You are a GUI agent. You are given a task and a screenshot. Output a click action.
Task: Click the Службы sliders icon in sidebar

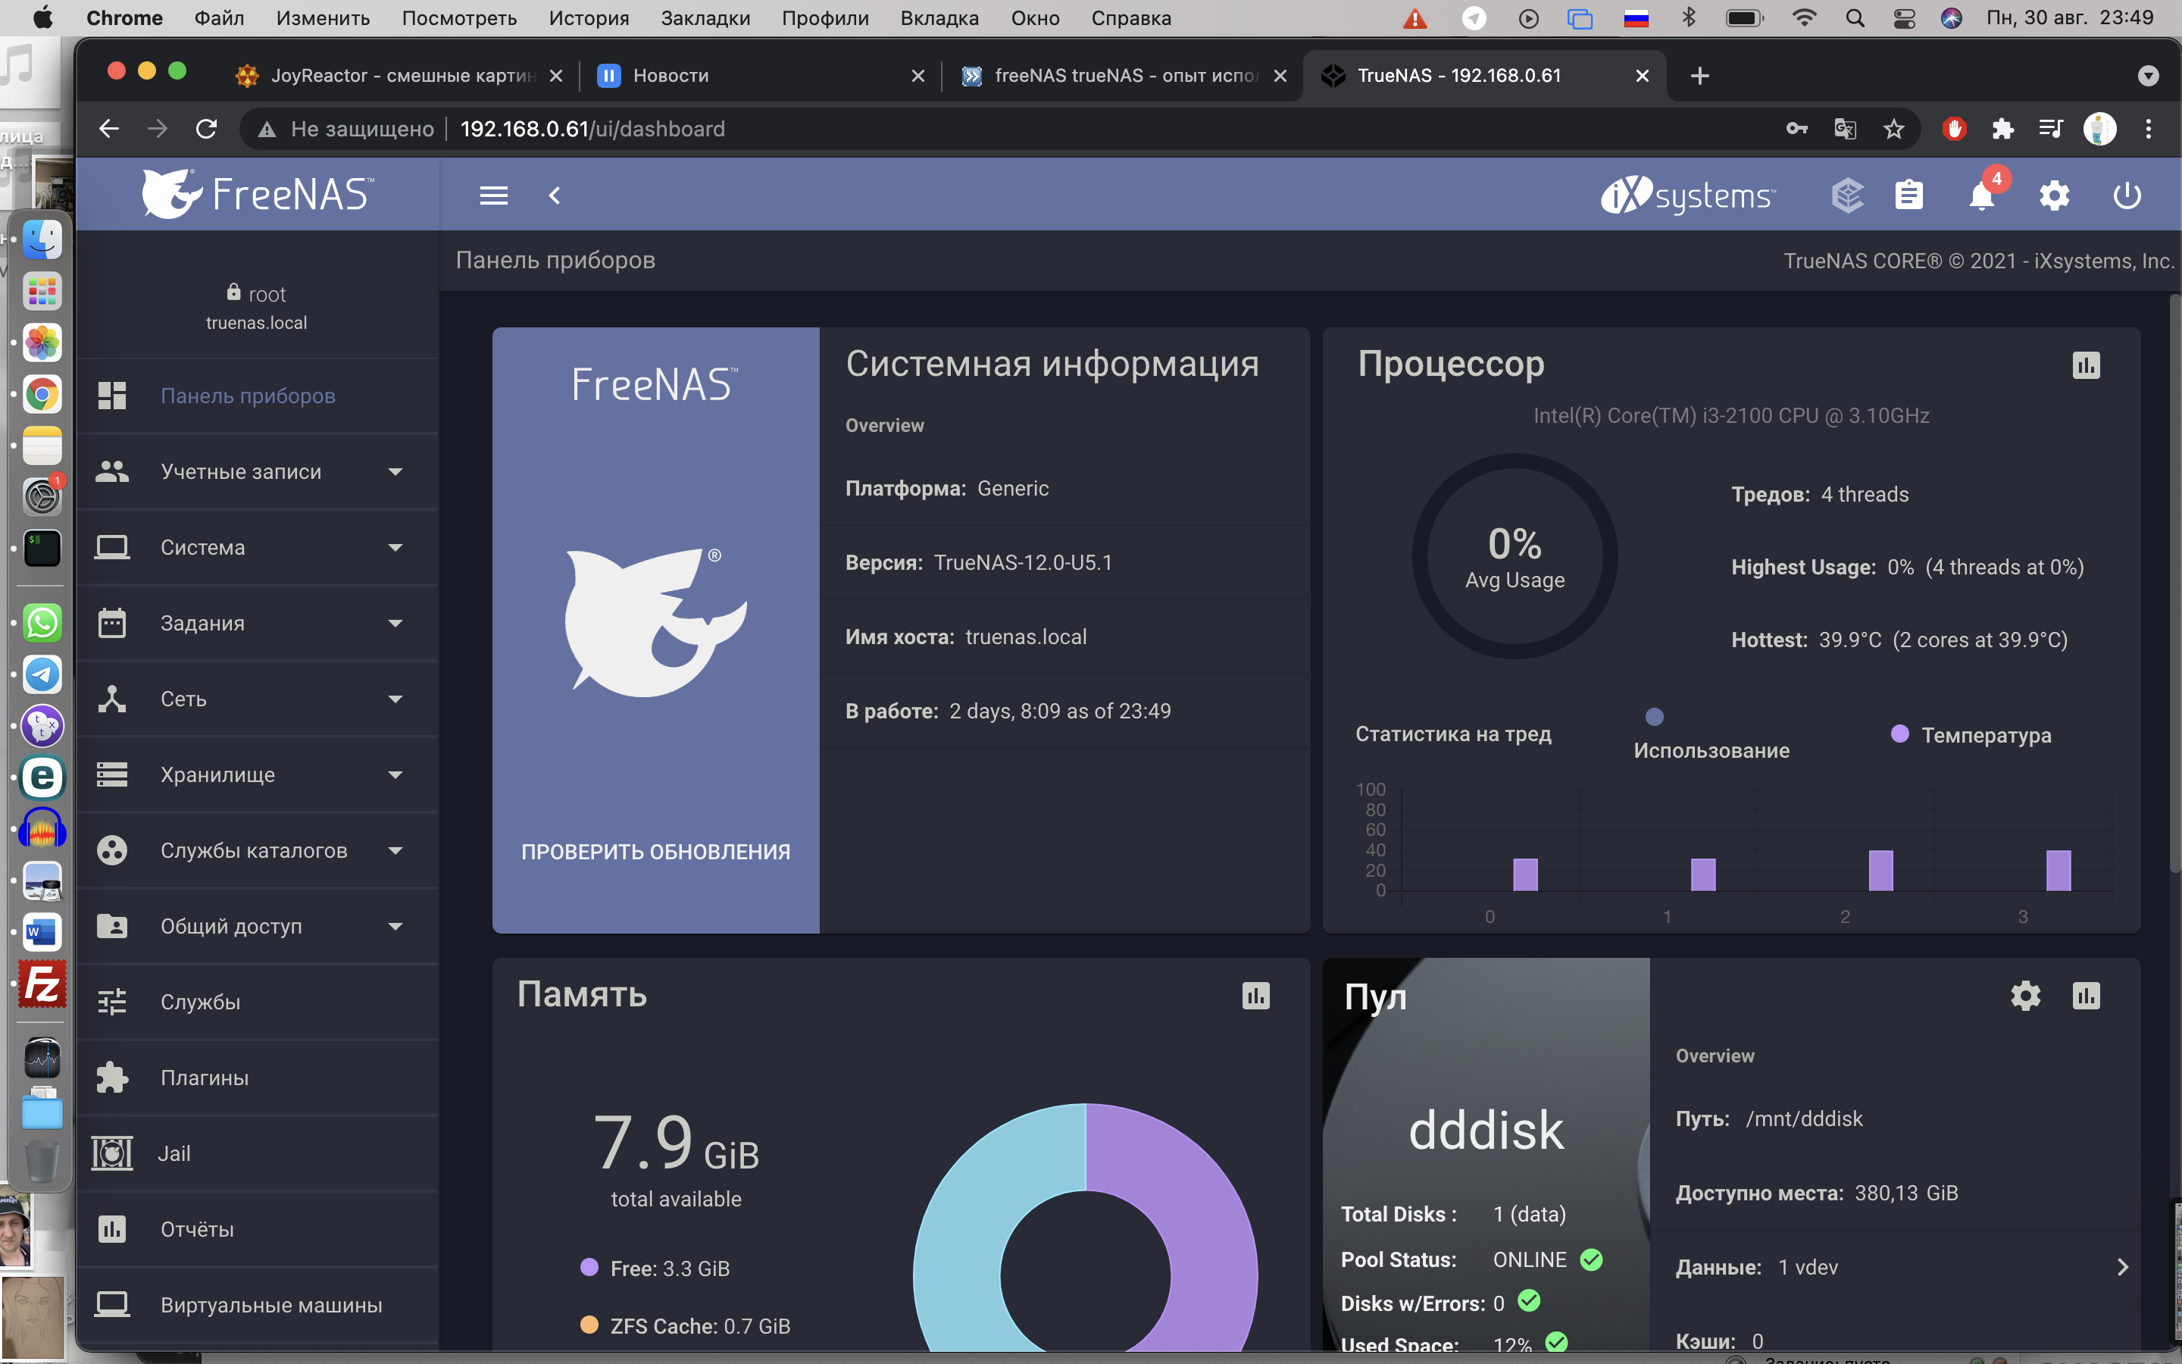[112, 1001]
